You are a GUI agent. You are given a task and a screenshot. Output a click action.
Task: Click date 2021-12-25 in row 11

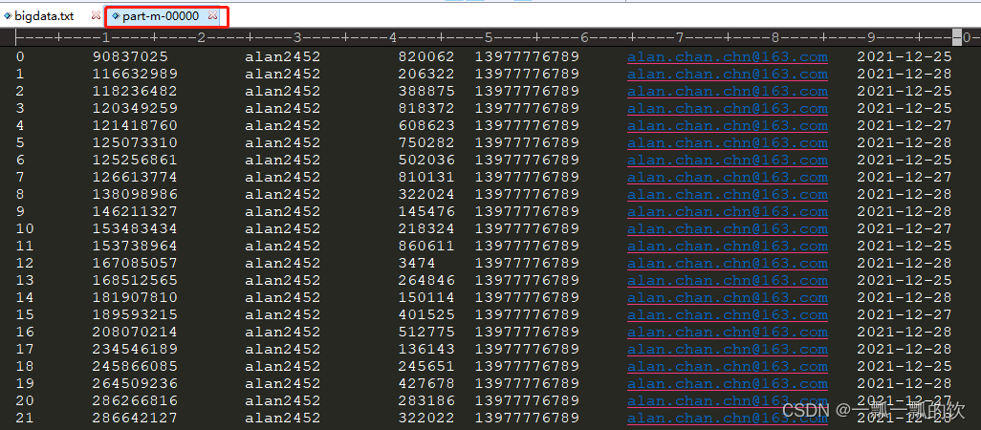[x=905, y=246]
